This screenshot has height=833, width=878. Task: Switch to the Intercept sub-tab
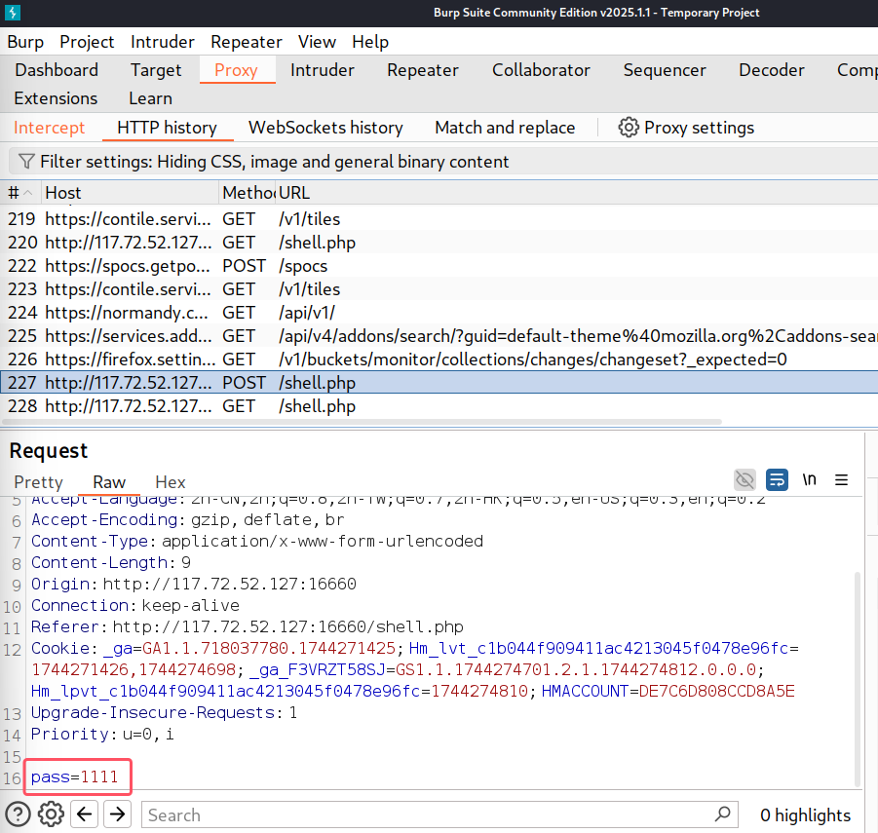(50, 128)
